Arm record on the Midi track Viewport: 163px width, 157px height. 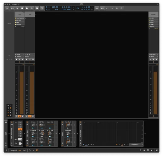pyautogui.click(x=27, y=59)
